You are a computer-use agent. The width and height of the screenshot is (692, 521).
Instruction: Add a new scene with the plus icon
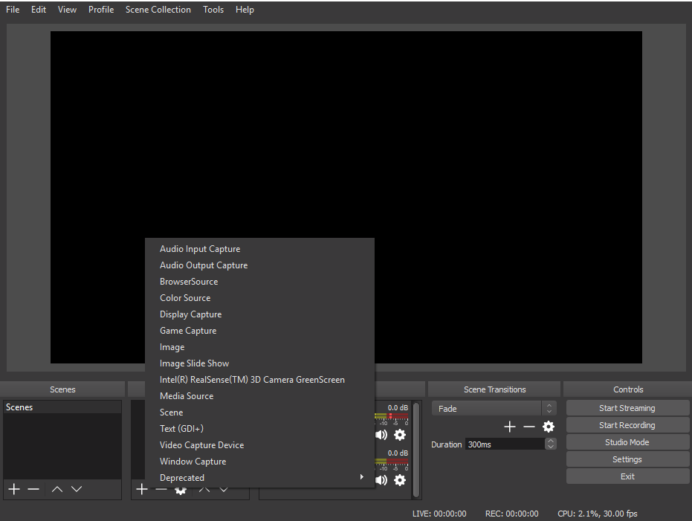[x=13, y=489]
